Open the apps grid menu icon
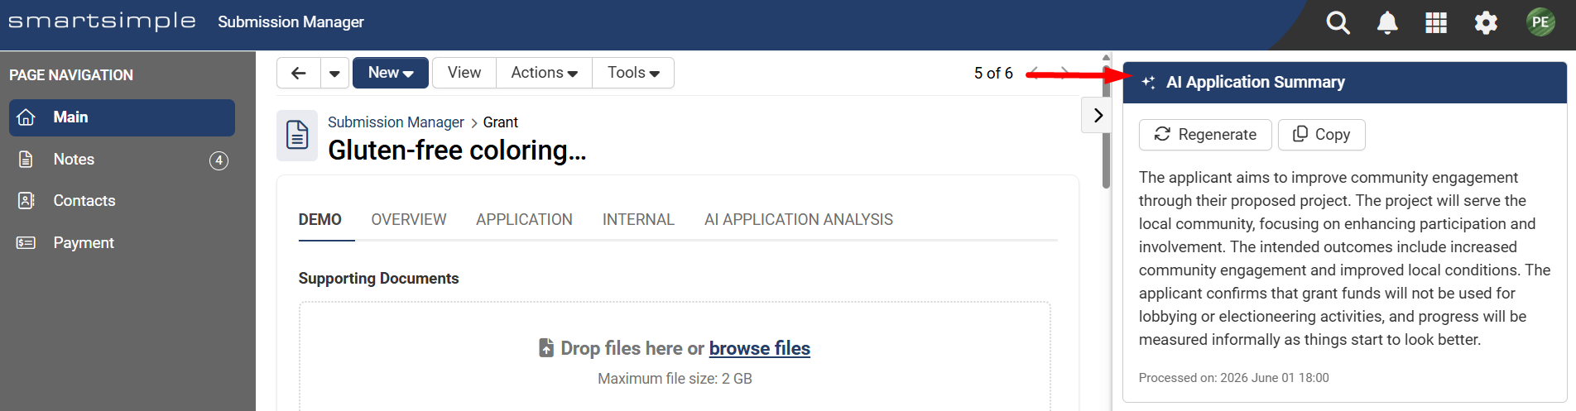This screenshot has width=1576, height=411. click(1436, 22)
